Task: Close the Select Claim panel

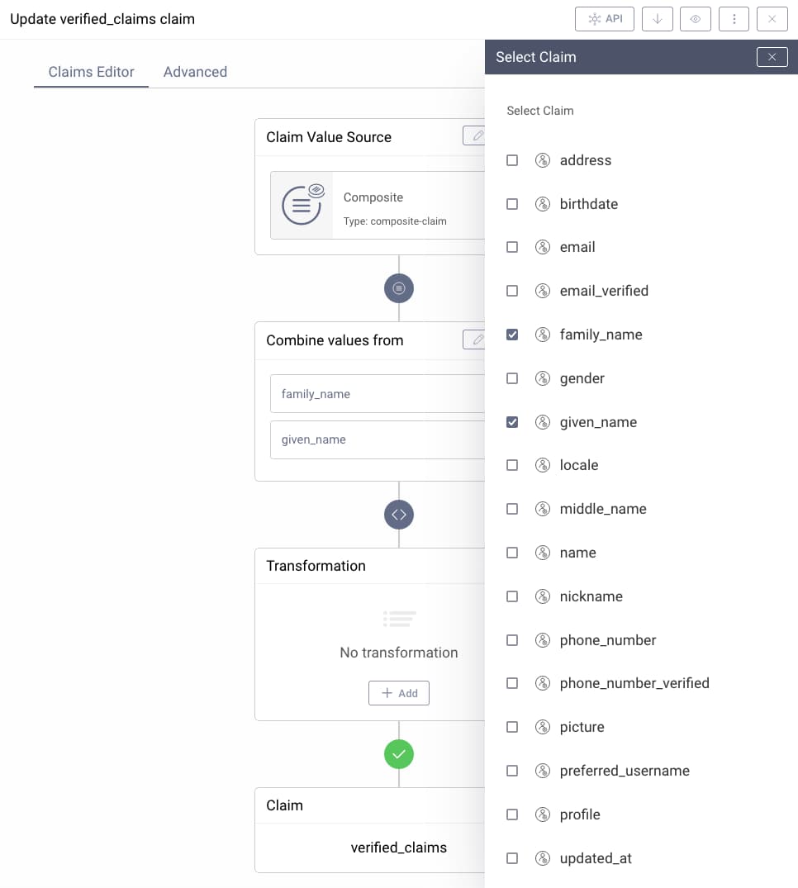Action: [772, 57]
